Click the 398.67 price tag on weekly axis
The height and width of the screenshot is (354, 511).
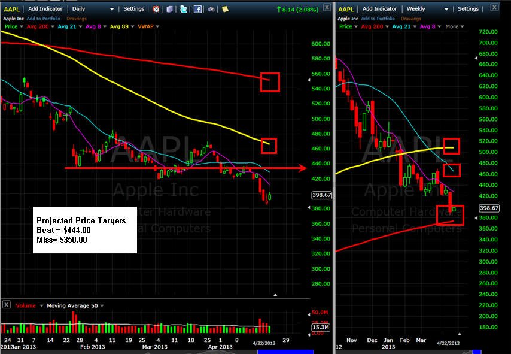pos(489,208)
